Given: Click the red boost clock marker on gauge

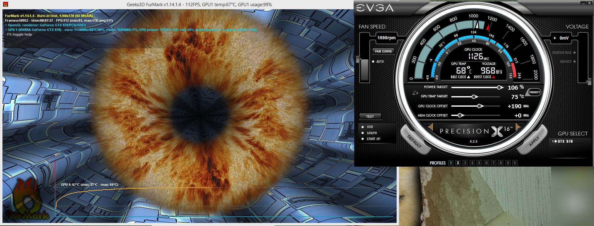Looking at the screenshot, I should (x=488, y=27).
